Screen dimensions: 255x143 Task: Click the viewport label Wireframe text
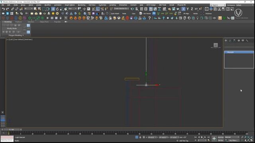(28, 39)
